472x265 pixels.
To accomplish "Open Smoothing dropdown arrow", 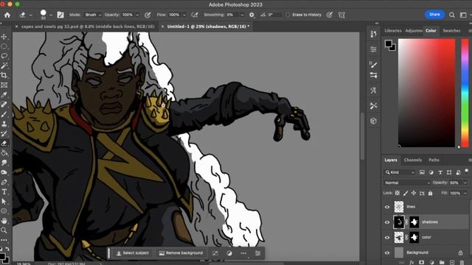I will click(242, 15).
